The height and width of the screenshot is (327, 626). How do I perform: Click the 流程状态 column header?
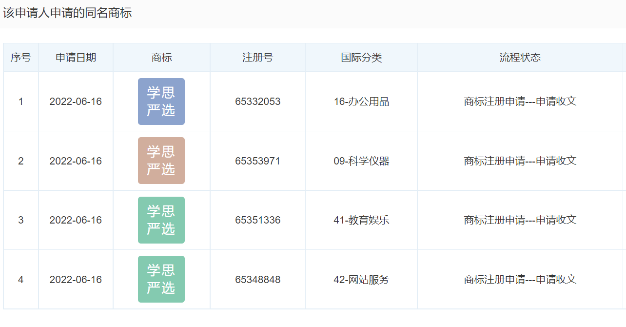pos(520,58)
